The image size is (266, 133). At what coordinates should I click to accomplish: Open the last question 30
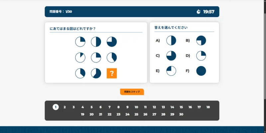click(x=181, y=114)
